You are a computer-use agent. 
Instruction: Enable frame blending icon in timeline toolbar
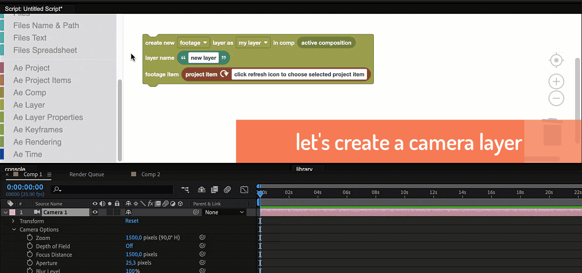pyautogui.click(x=214, y=190)
